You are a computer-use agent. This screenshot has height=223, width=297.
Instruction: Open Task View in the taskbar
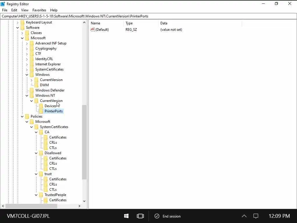[140, 216]
